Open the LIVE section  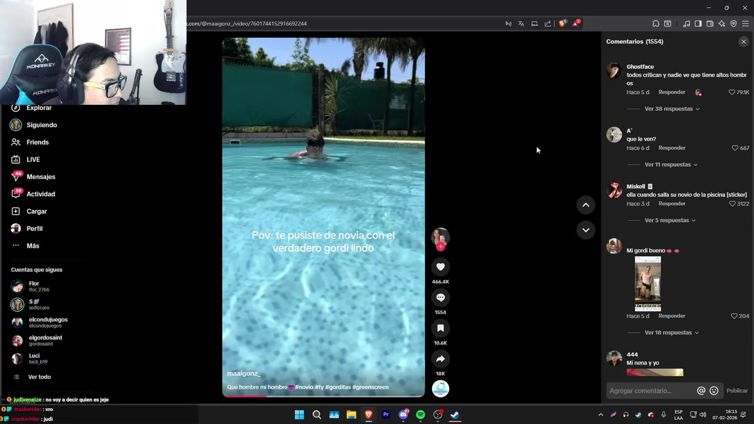pyautogui.click(x=25, y=160)
